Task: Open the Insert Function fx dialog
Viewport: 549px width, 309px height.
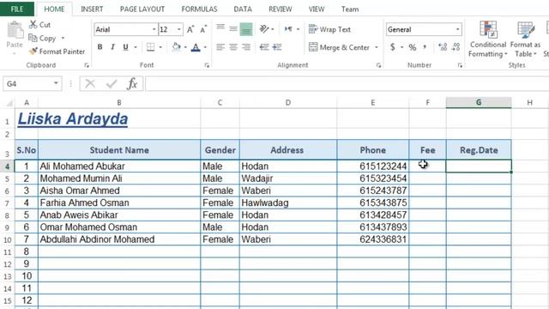Action: (132, 84)
